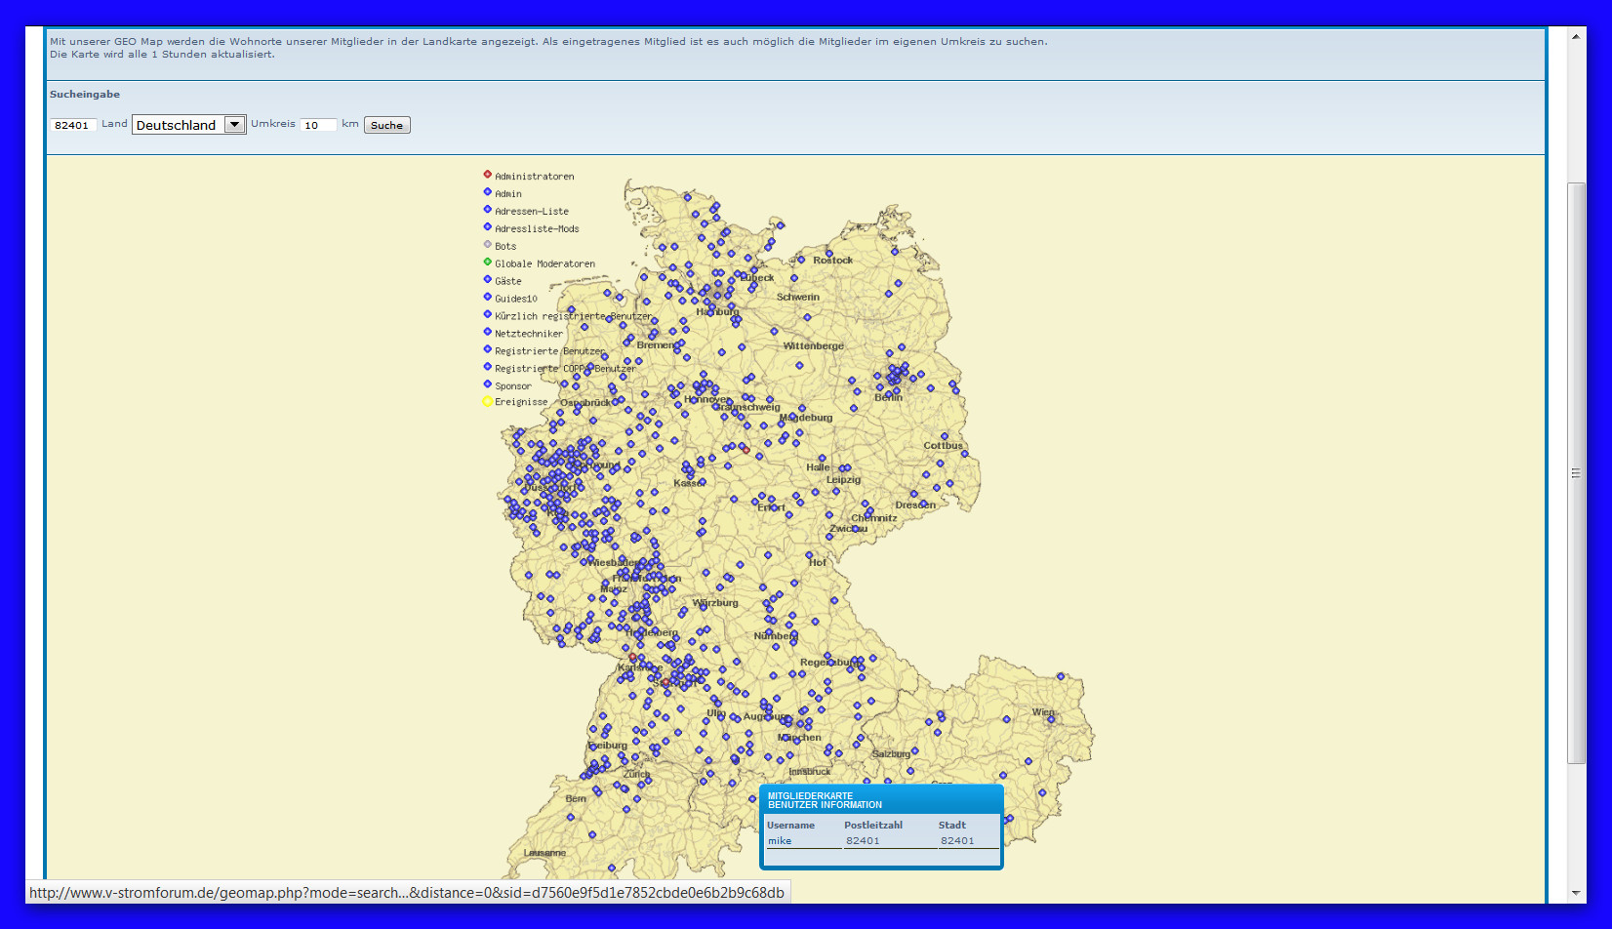The height and width of the screenshot is (929, 1612).
Task: Click the Netztechniker legend marker
Action: click(488, 333)
